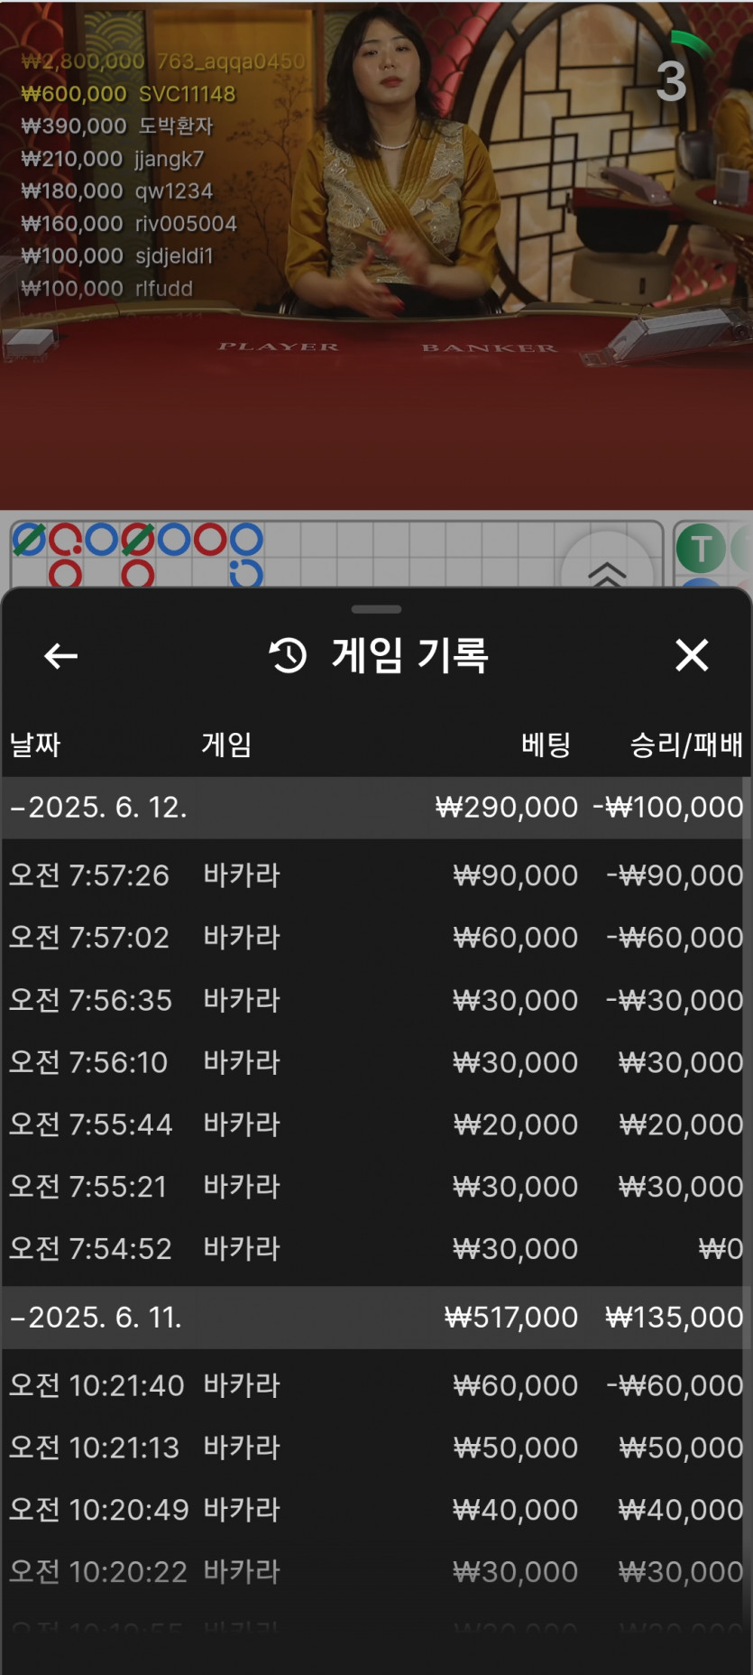The height and width of the screenshot is (1675, 753).
Task: Select the 오전 10:21:13 game row
Action: 376,1448
